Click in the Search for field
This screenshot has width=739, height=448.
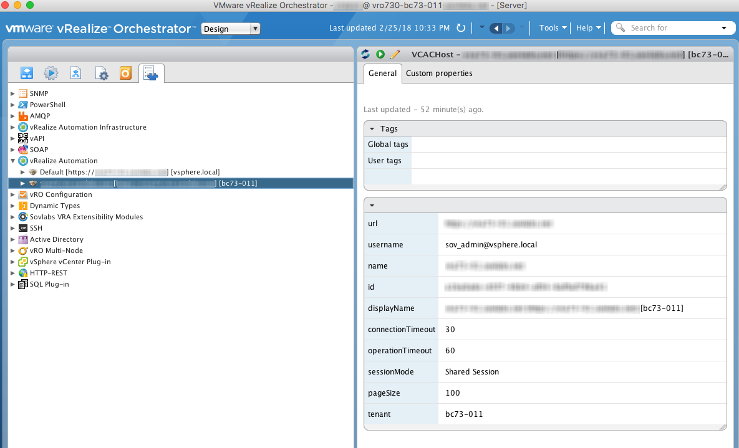coord(672,28)
